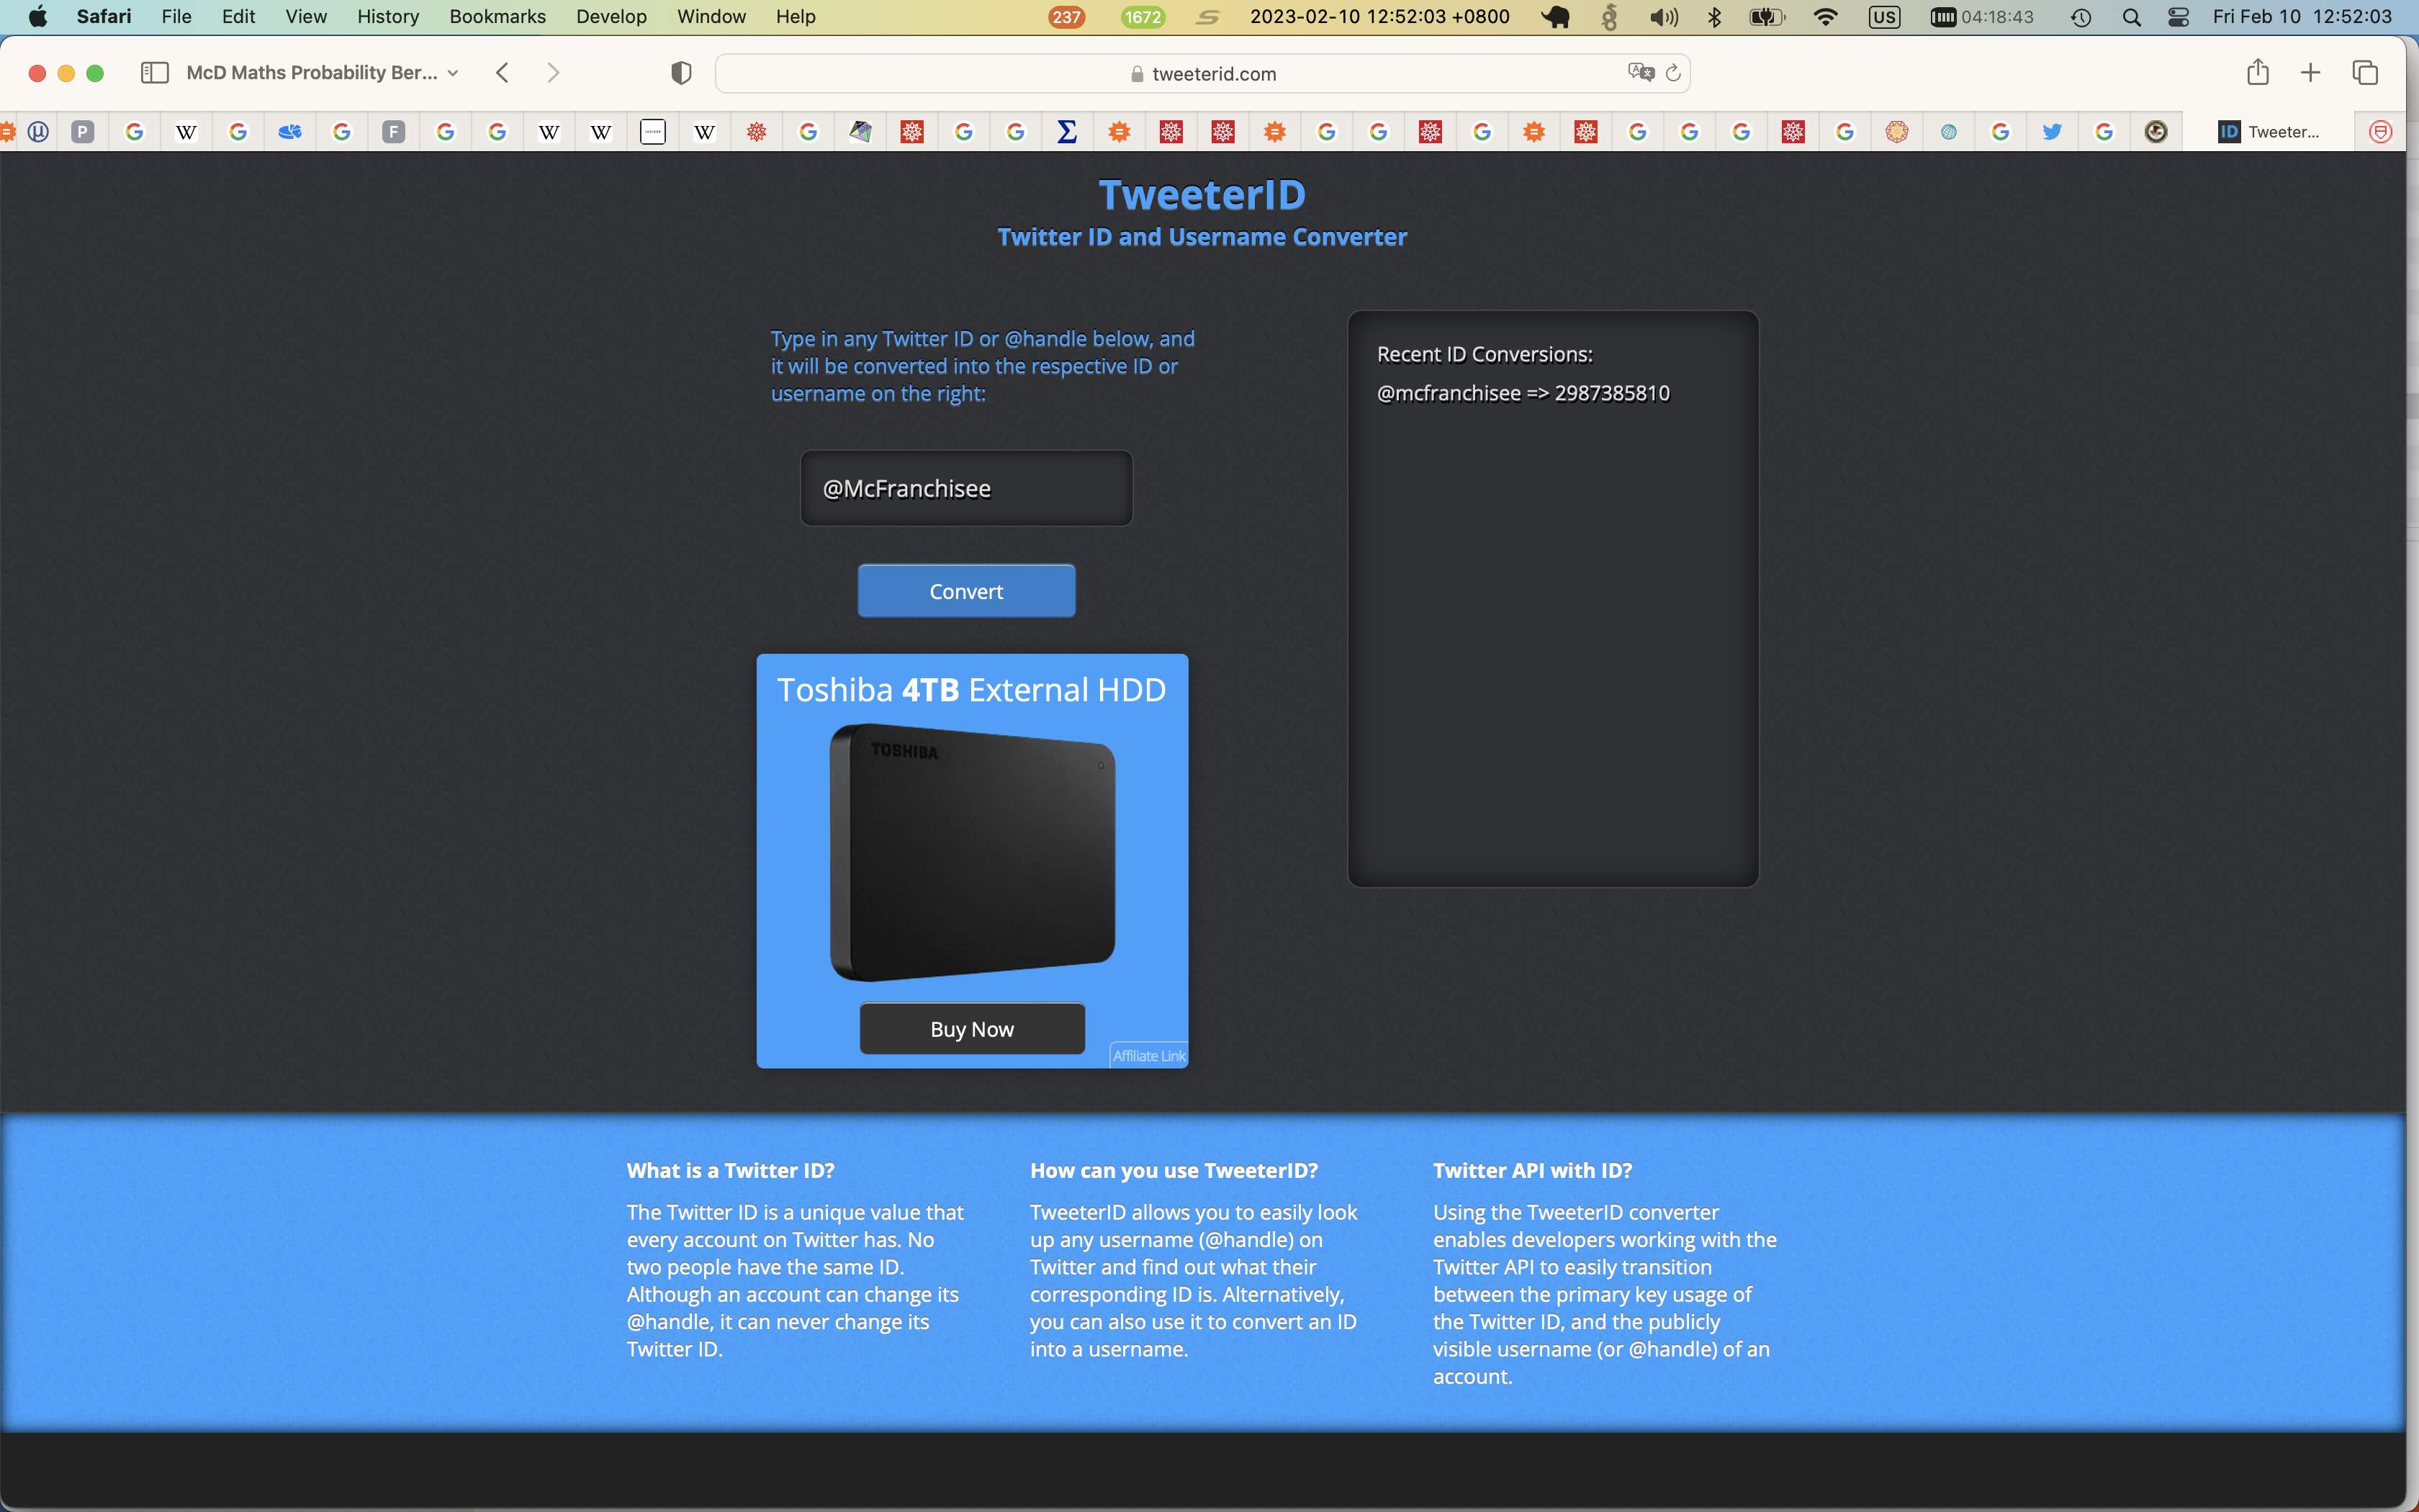The image size is (2419, 1512).
Task: Focus the @McFranchisee handle input field
Action: [965, 489]
